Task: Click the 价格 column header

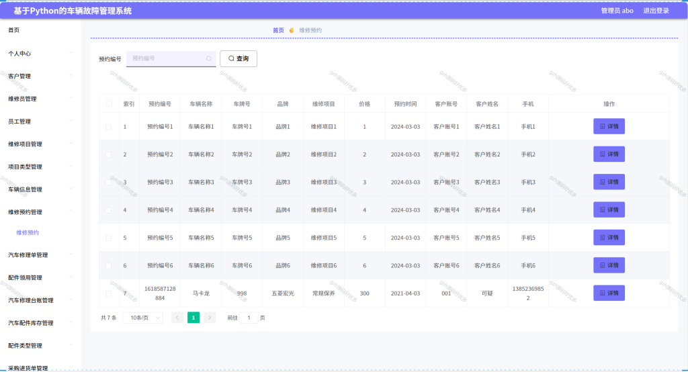Action: coord(365,104)
